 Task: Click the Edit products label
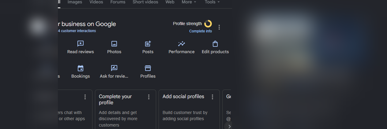coord(215,52)
